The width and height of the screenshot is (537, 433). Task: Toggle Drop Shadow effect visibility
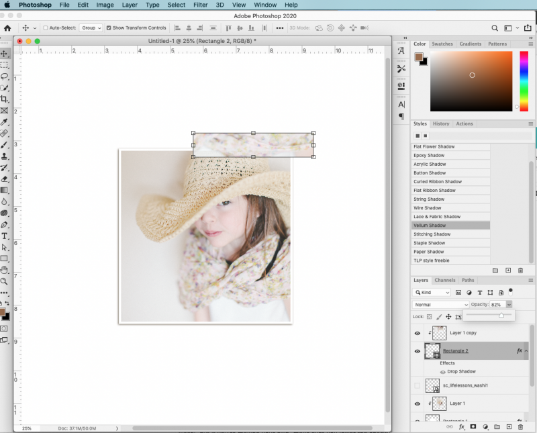[442, 372]
